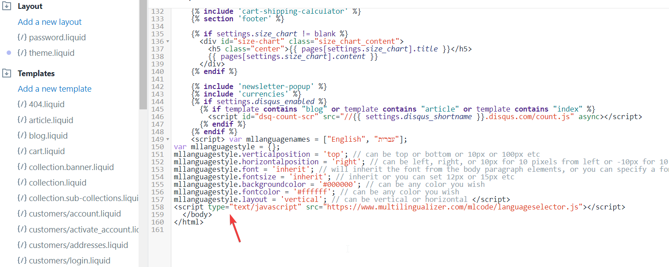Click the include 'newsletter-popup' line
This screenshot has width=669, height=267.
pyautogui.click(x=259, y=87)
